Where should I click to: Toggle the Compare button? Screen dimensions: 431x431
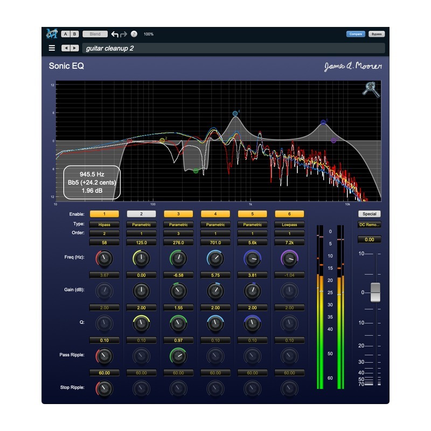click(x=356, y=34)
